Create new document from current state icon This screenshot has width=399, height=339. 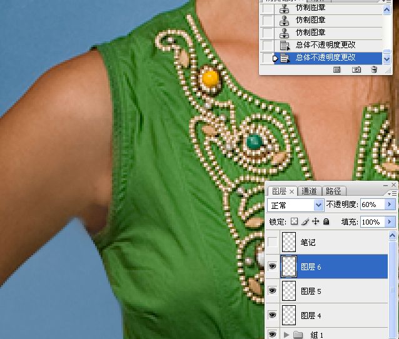pos(336,69)
